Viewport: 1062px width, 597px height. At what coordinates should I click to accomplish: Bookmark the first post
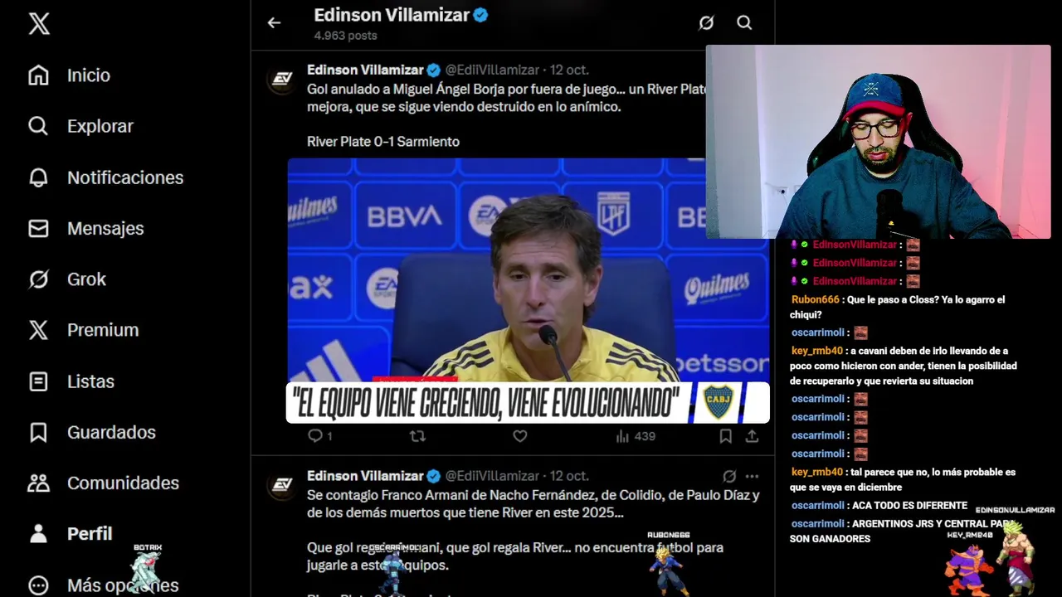(x=725, y=436)
